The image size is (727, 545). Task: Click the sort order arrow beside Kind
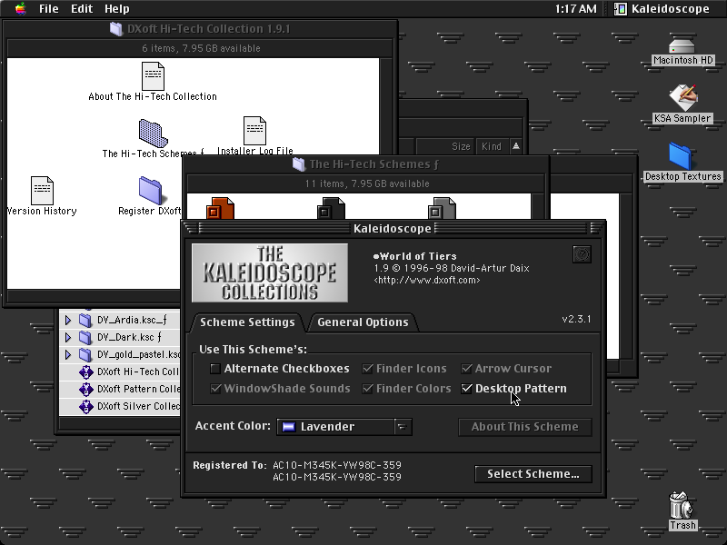516,146
